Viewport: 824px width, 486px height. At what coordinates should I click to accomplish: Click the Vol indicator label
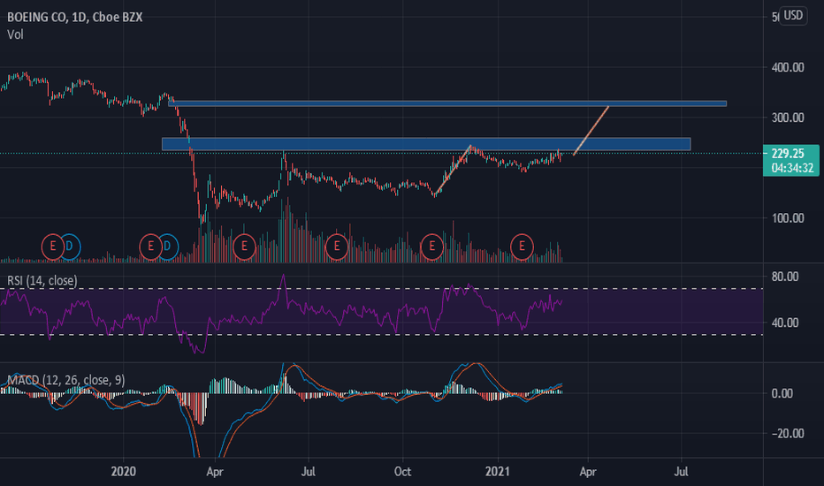click(15, 34)
